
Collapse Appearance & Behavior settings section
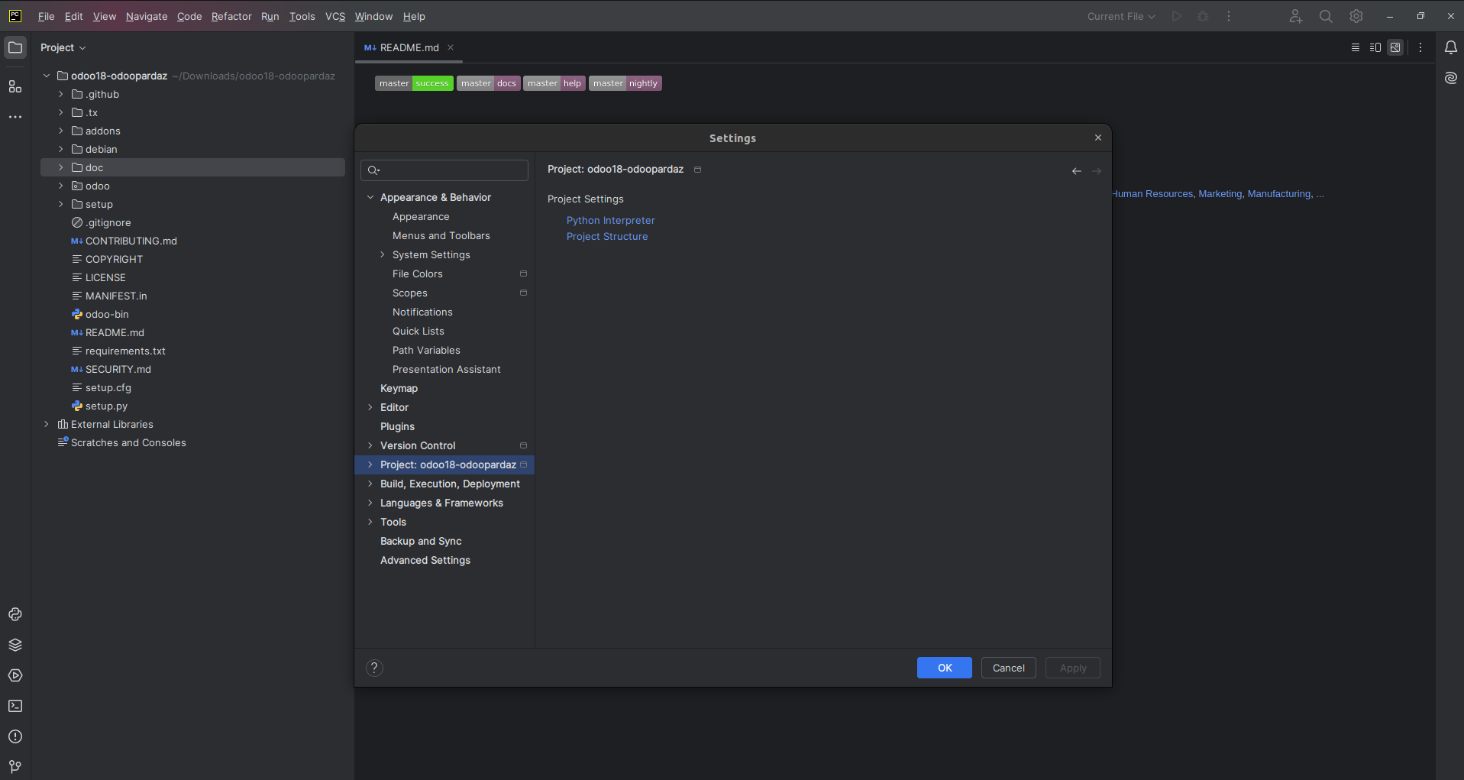point(370,197)
